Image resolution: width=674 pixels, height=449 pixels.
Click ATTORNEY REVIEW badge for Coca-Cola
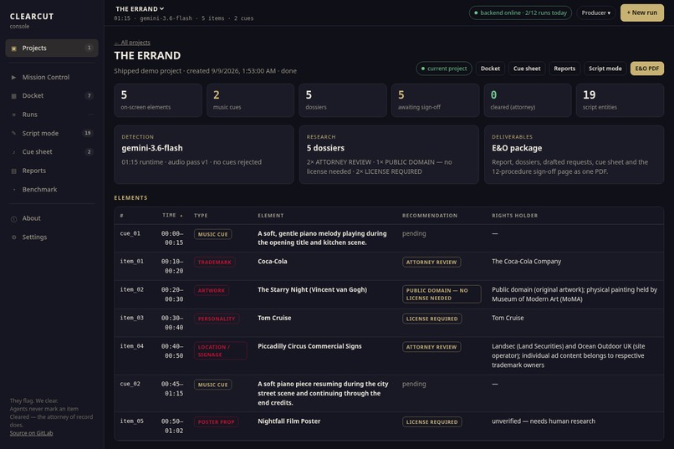[x=431, y=262]
